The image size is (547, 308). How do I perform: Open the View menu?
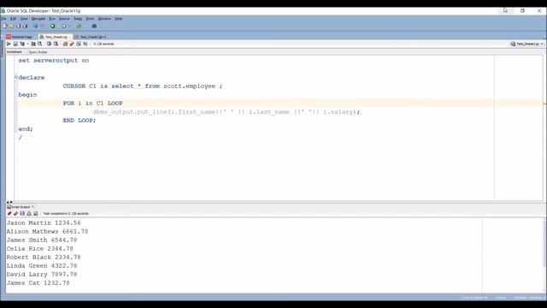coord(24,19)
